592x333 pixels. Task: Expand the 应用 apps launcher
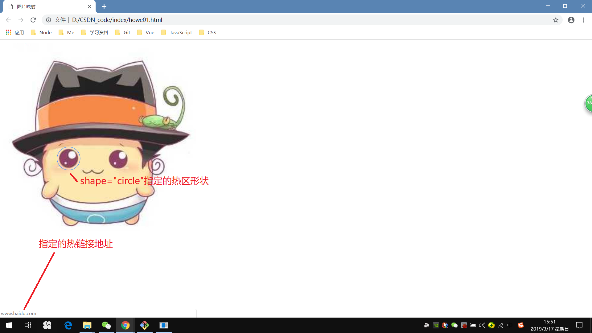tap(14, 32)
